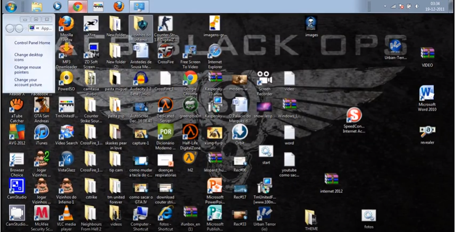455x232 pixels.
Task: Launch Internet Explorer desktop icon
Action: [215, 56]
